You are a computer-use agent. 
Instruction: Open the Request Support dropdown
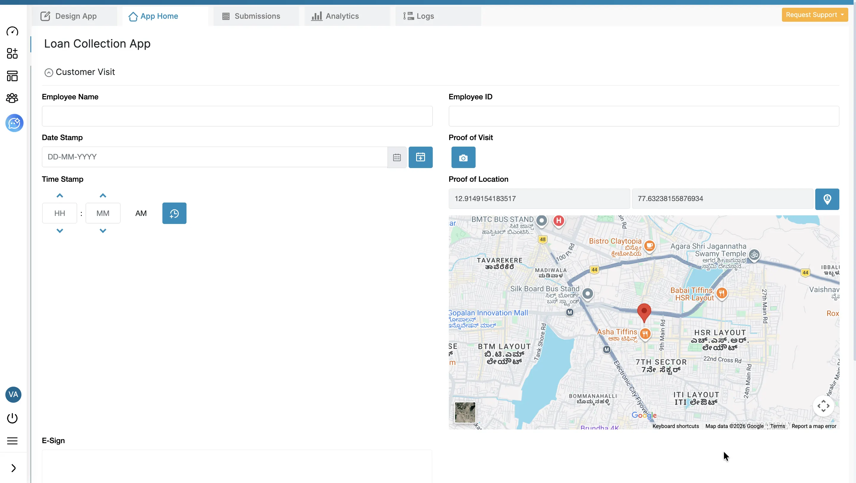click(814, 15)
